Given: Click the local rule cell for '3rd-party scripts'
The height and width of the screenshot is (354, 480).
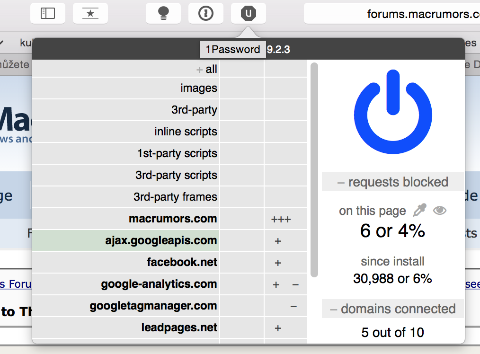Looking at the screenshot, I should pyautogui.click(x=285, y=175).
